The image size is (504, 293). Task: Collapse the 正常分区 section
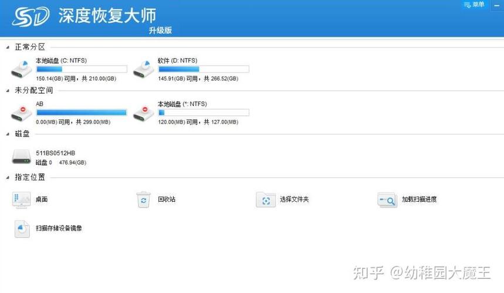coord(8,47)
